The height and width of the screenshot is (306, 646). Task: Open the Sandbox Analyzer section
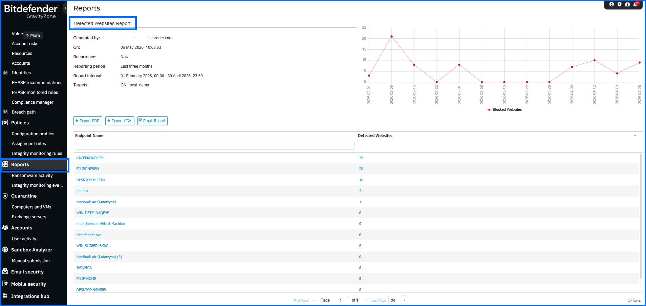[x=31, y=250]
